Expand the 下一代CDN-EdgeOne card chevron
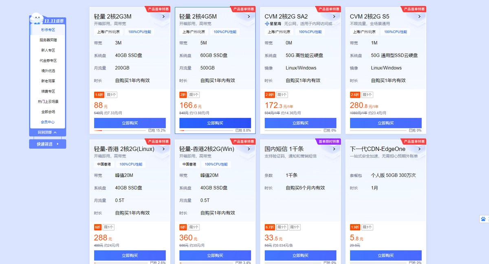This screenshot has height=264, width=489. (x=419, y=149)
